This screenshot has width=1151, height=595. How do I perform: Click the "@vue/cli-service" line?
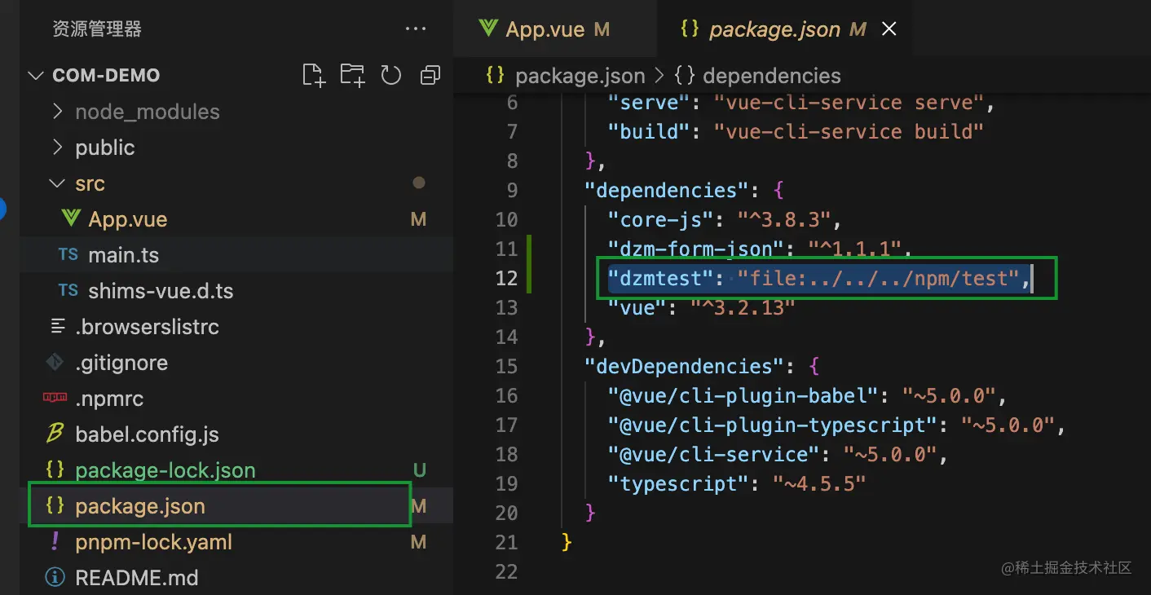point(778,455)
